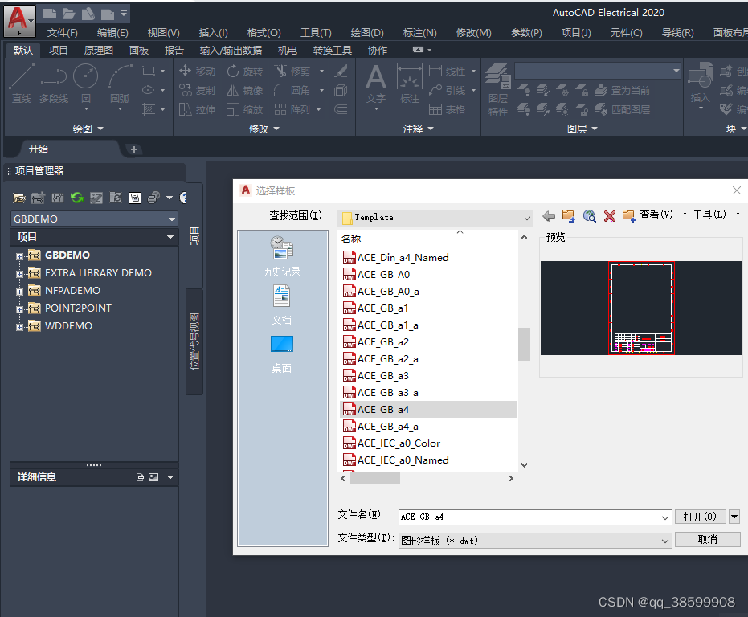Click Open Project icon in Project Manager

pyautogui.click(x=19, y=198)
